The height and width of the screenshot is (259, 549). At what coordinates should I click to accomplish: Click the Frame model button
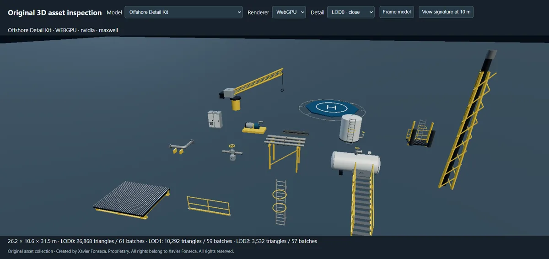coord(397,12)
